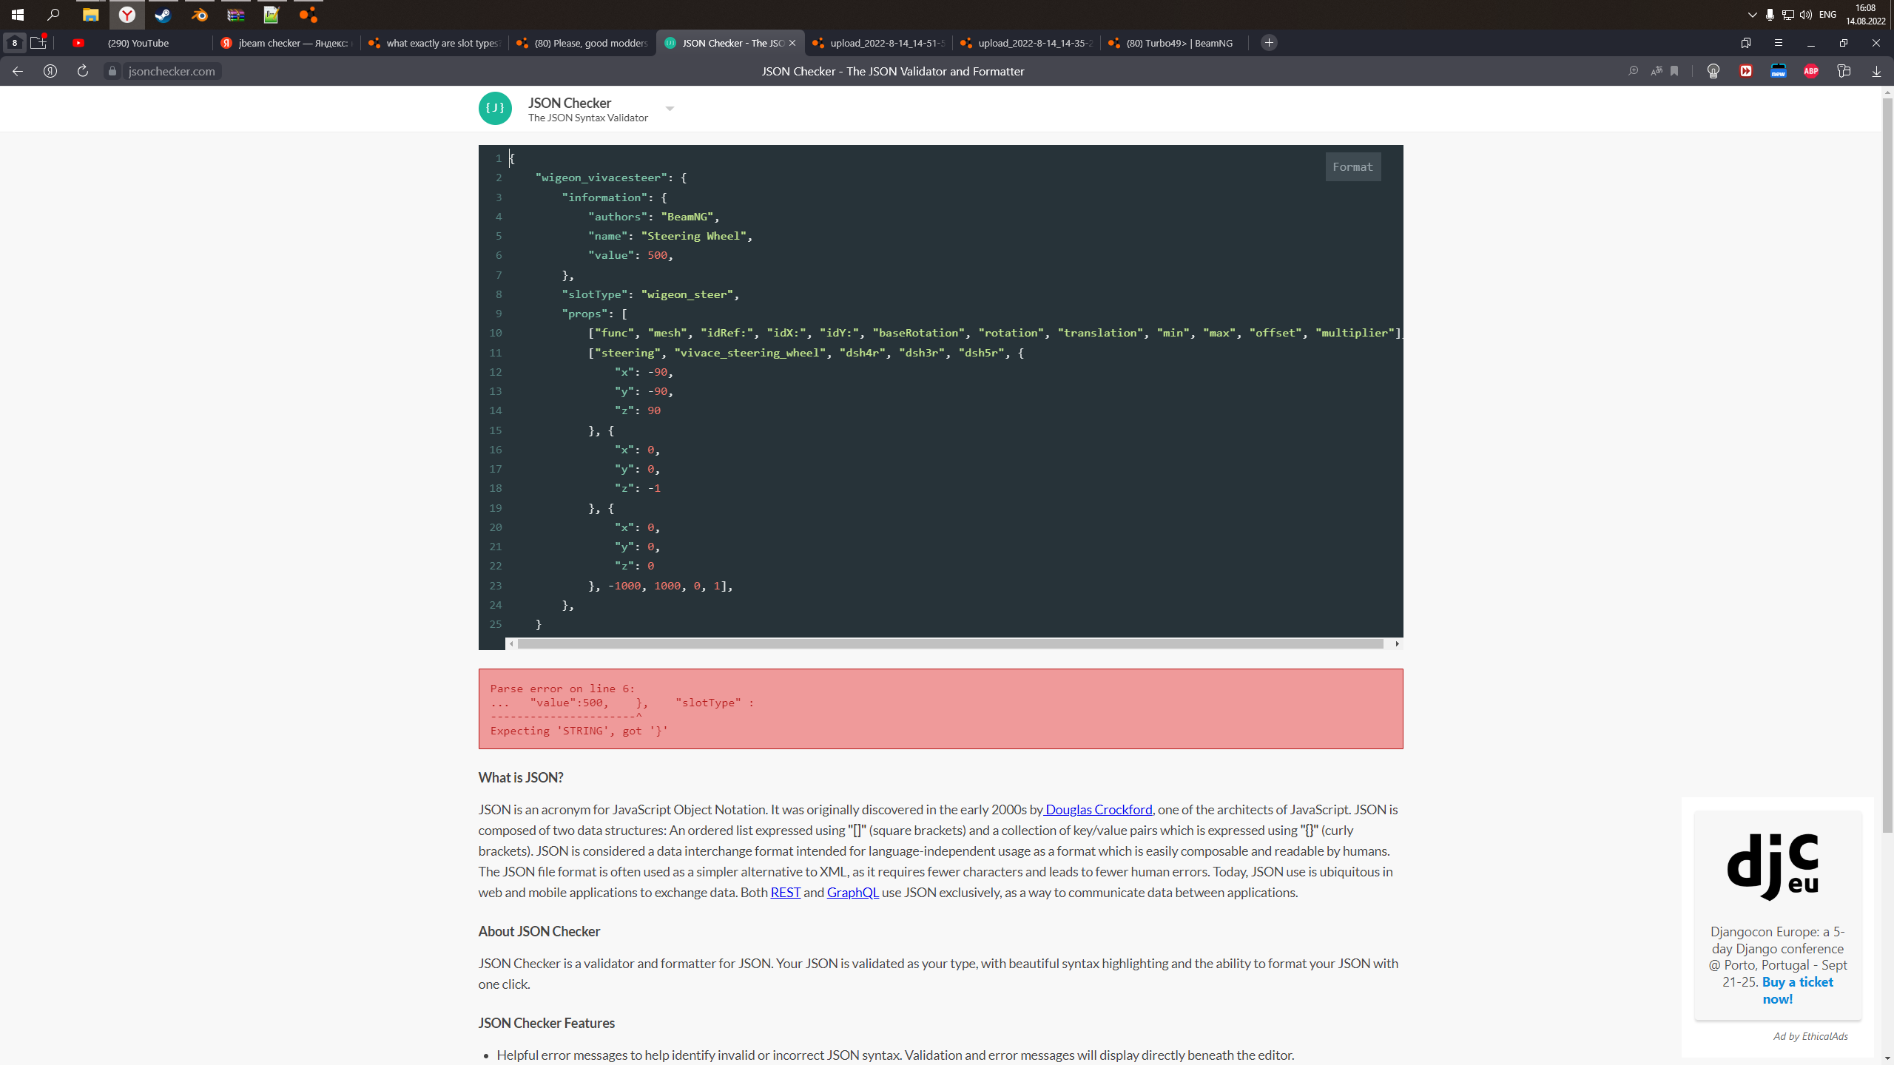This screenshot has width=1894, height=1065.
Task: Open the REST link
Action: pyautogui.click(x=785, y=893)
